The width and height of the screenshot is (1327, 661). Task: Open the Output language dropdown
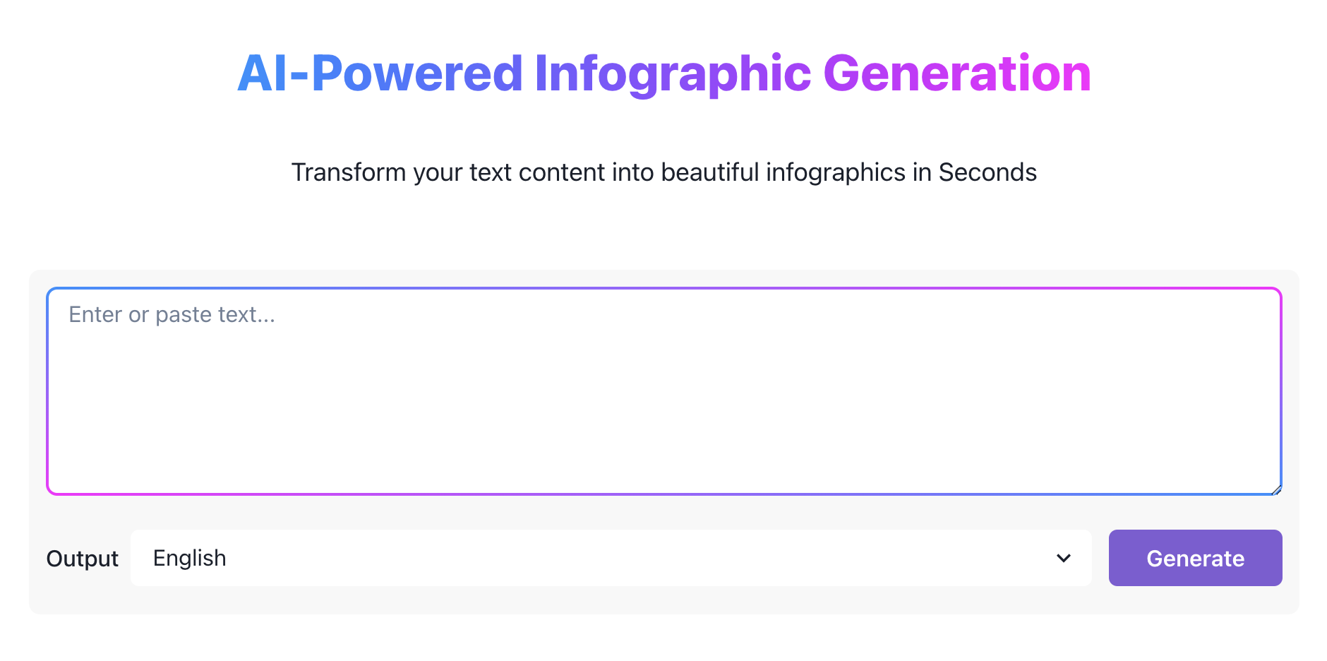[611, 558]
